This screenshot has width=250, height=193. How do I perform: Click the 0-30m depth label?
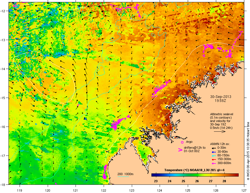tap(222, 148)
